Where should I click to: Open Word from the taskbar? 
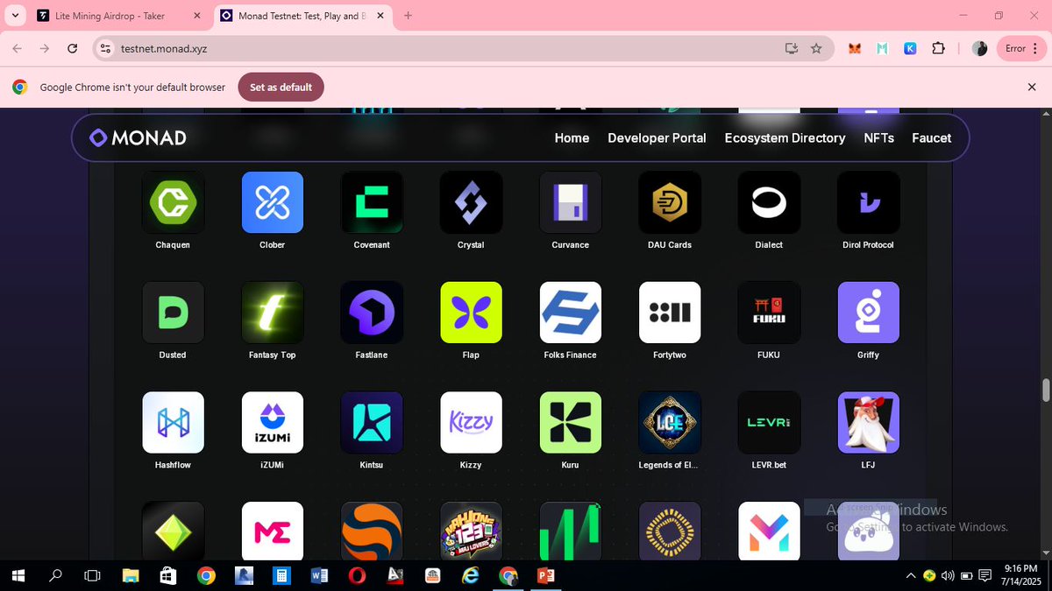(319, 575)
